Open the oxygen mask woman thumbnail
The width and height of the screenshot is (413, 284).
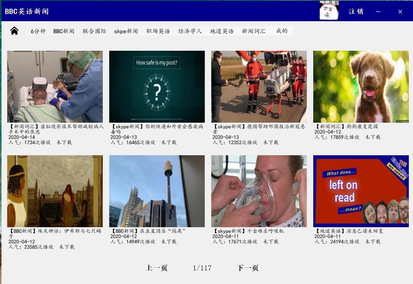(x=259, y=191)
